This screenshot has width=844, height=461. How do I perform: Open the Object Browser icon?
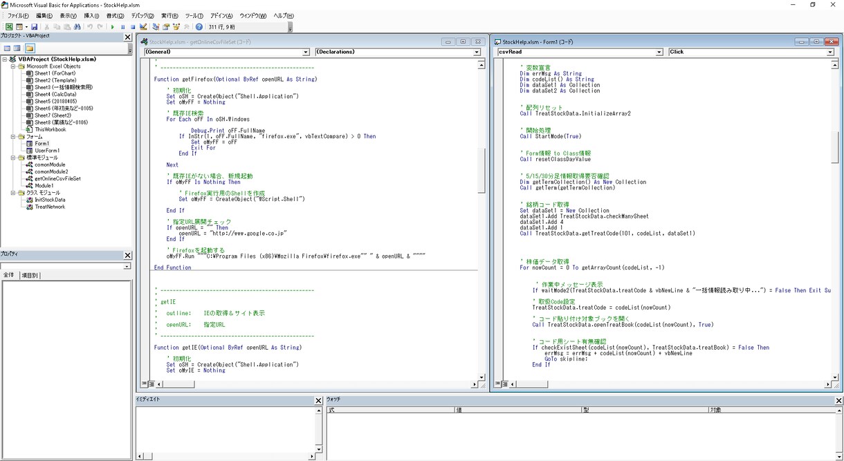176,27
